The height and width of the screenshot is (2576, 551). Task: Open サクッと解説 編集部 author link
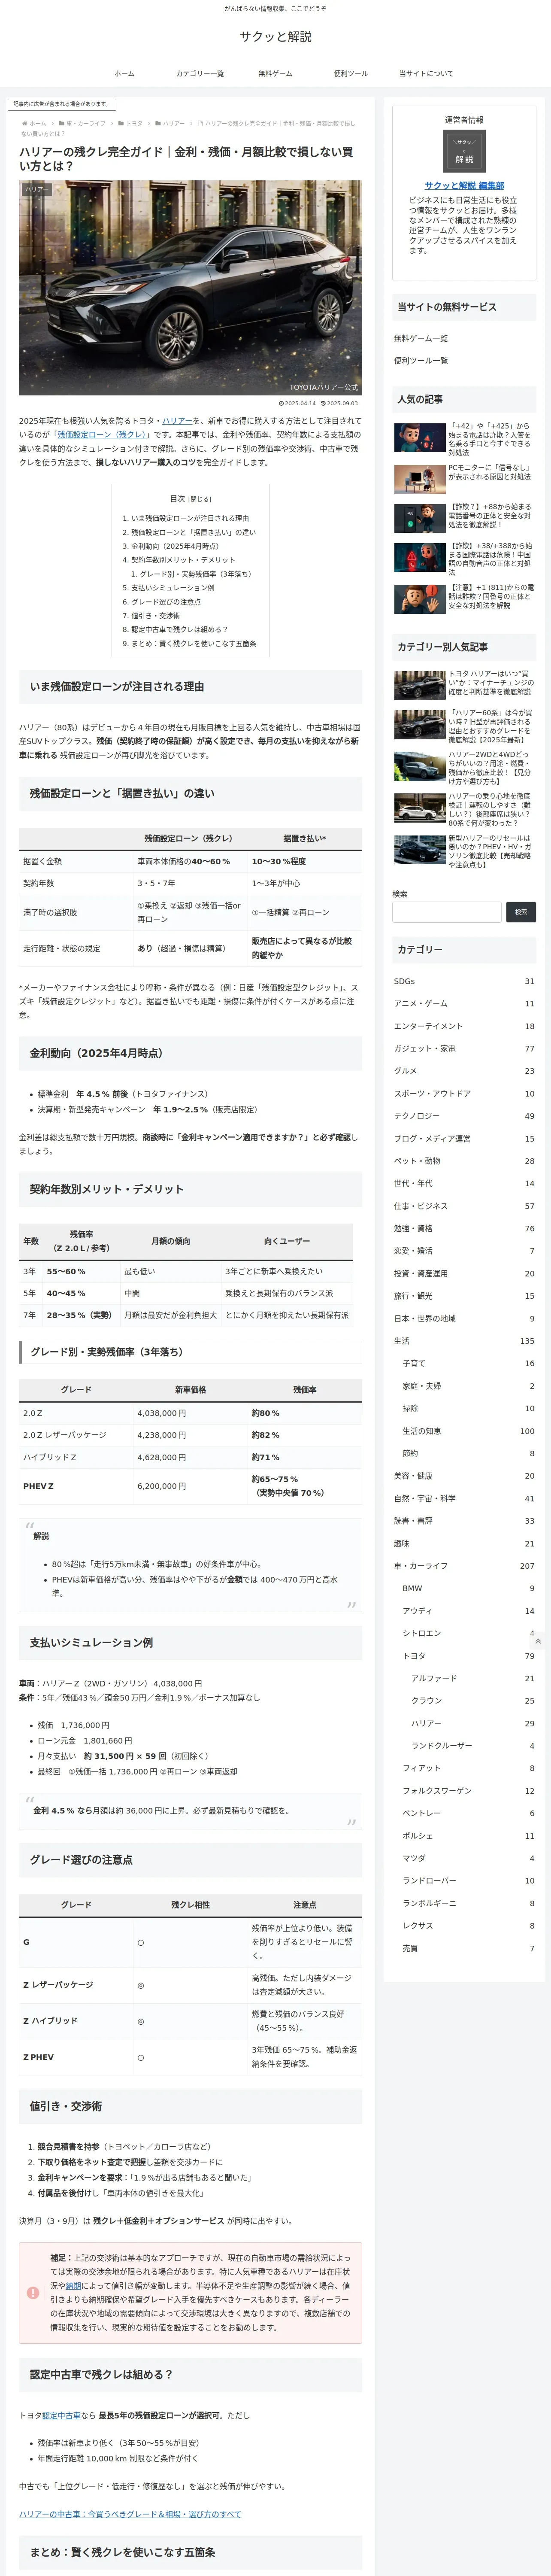pos(464,185)
